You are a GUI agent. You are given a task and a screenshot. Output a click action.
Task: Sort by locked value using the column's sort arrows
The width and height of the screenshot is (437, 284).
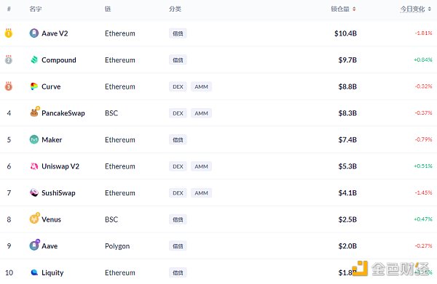(x=354, y=9)
